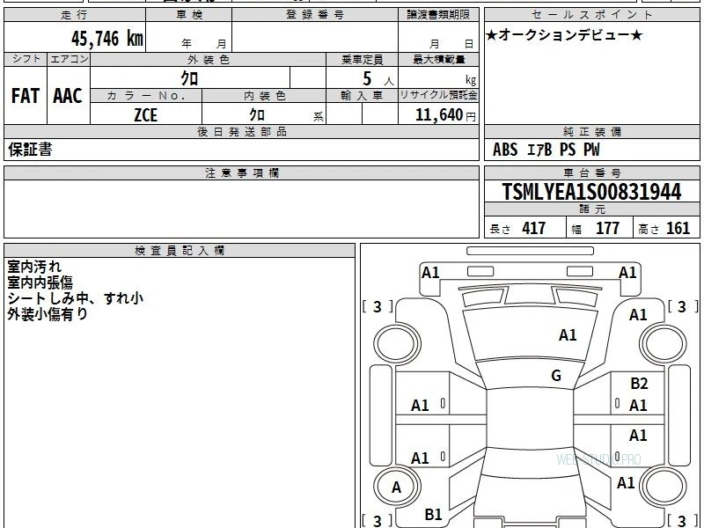This screenshot has width=704, height=528.
Task: Click the A1 mark on the hood
Action: [568, 335]
